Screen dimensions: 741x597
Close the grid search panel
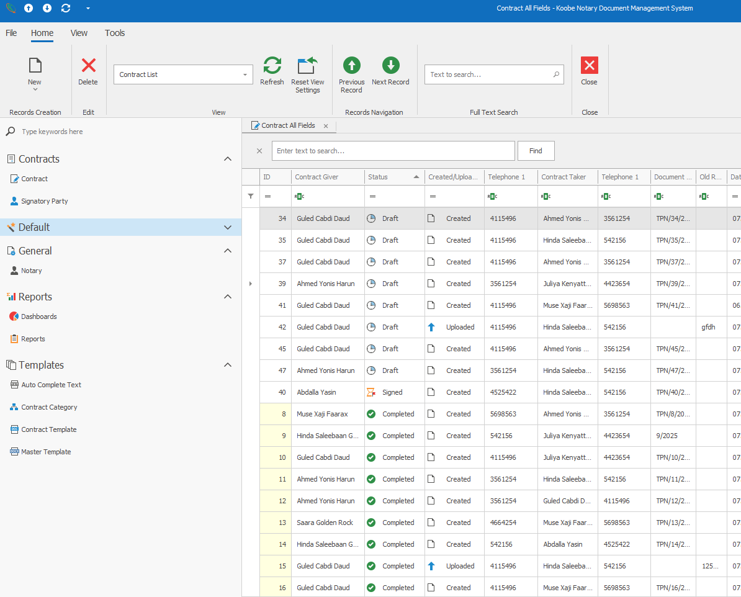259,151
